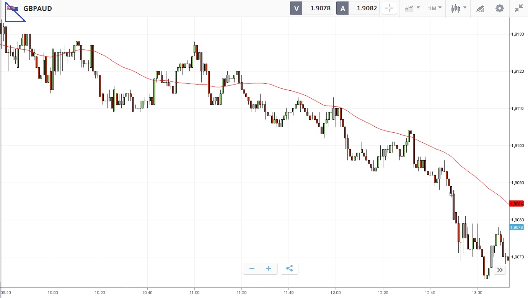
Task: Click the blue 1.9078 current price label
Action: point(517,227)
